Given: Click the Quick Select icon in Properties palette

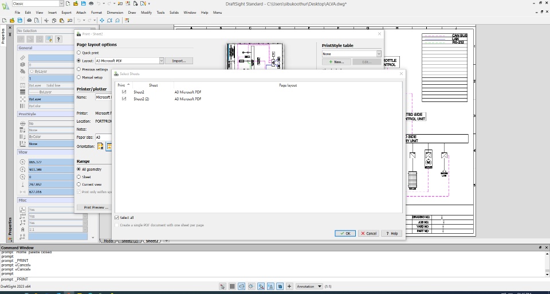Looking at the screenshot, I should [49, 40].
